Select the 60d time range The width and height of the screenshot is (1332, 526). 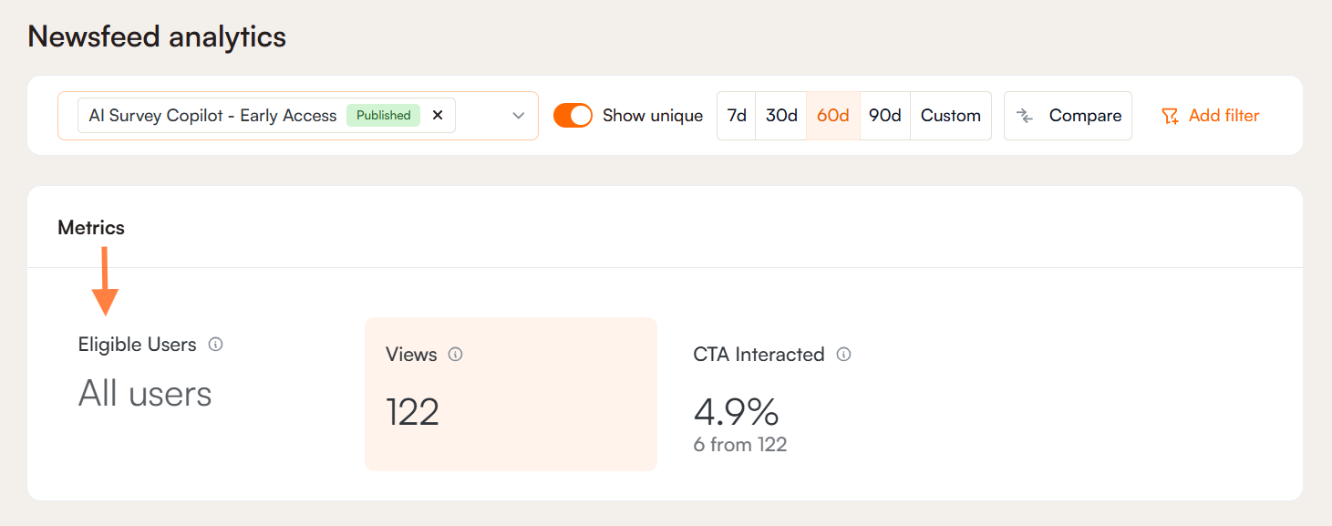pos(833,116)
